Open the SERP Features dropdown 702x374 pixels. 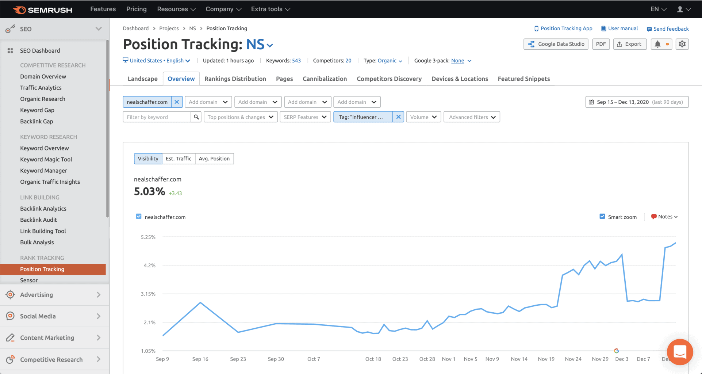click(x=305, y=117)
